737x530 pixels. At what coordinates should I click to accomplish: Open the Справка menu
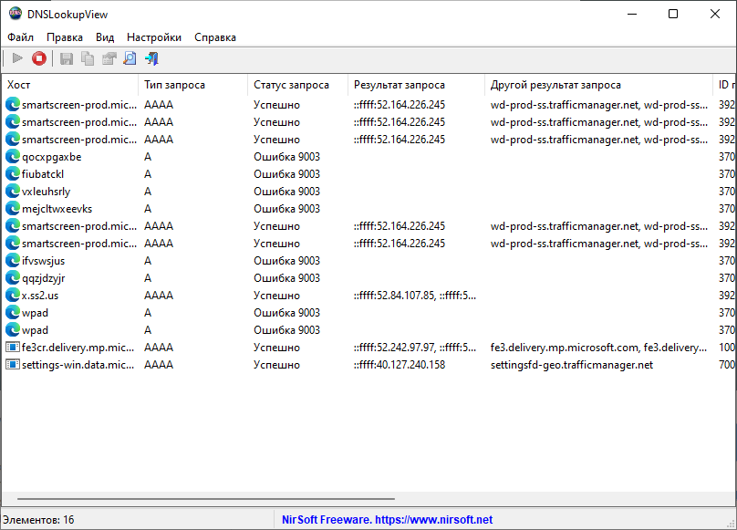point(214,37)
